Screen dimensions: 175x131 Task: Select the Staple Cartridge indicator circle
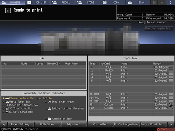point(46,102)
